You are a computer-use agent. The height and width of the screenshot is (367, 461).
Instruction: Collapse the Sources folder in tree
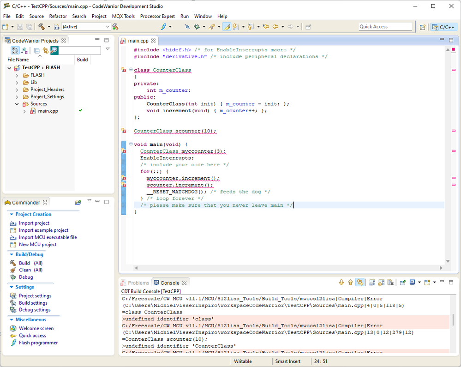coord(17,104)
